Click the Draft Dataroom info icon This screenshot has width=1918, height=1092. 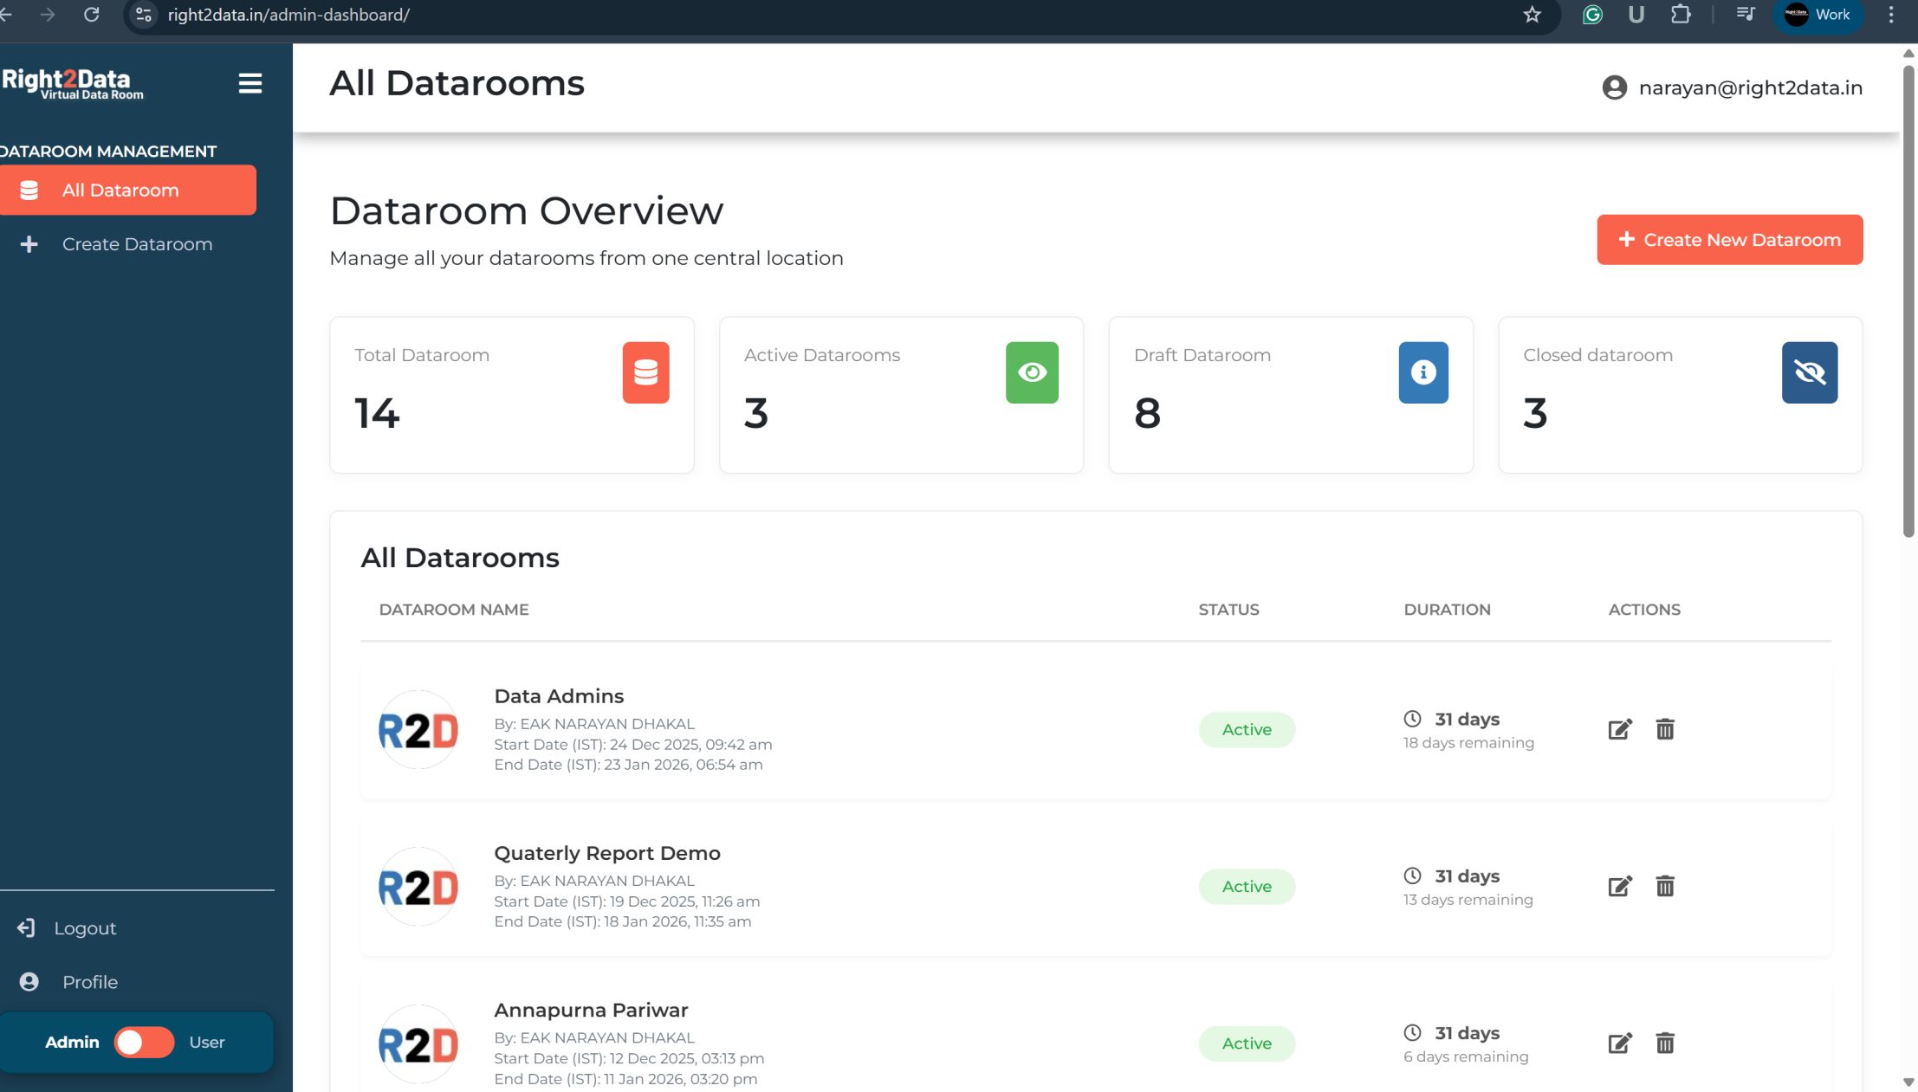coord(1422,372)
